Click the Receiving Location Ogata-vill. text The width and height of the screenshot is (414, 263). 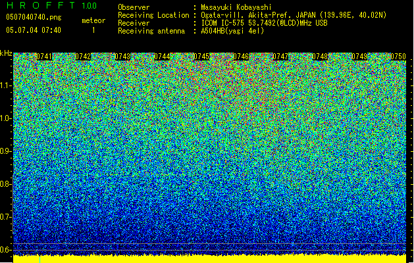(294, 15)
